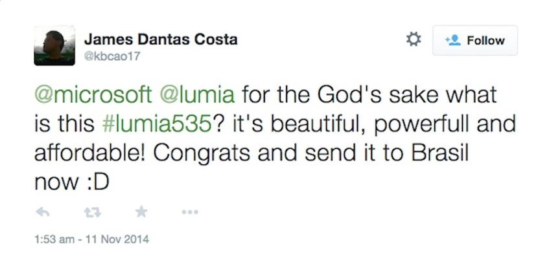Click the add-person icon in Follow button
551x273 pixels.
[452, 41]
